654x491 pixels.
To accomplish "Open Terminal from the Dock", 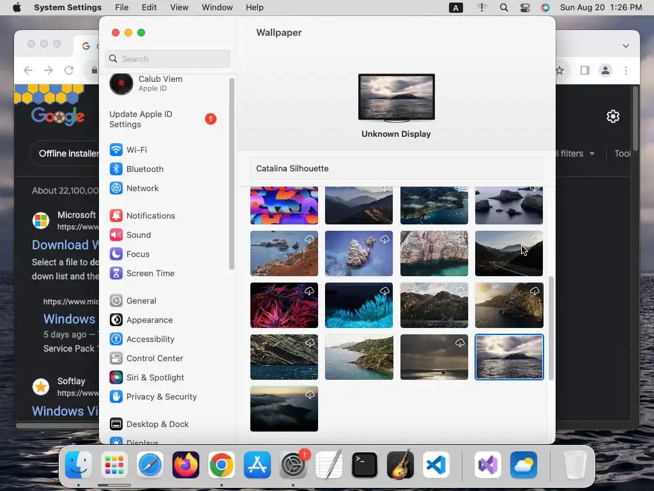I will pos(365,465).
